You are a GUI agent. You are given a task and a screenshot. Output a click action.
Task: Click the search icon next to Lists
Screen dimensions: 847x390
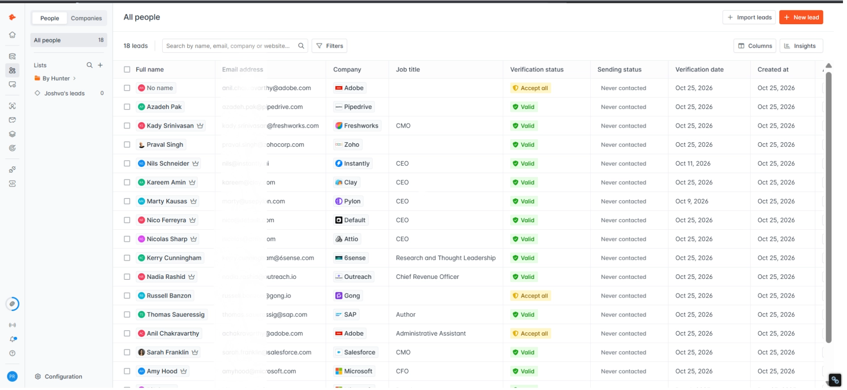point(89,65)
